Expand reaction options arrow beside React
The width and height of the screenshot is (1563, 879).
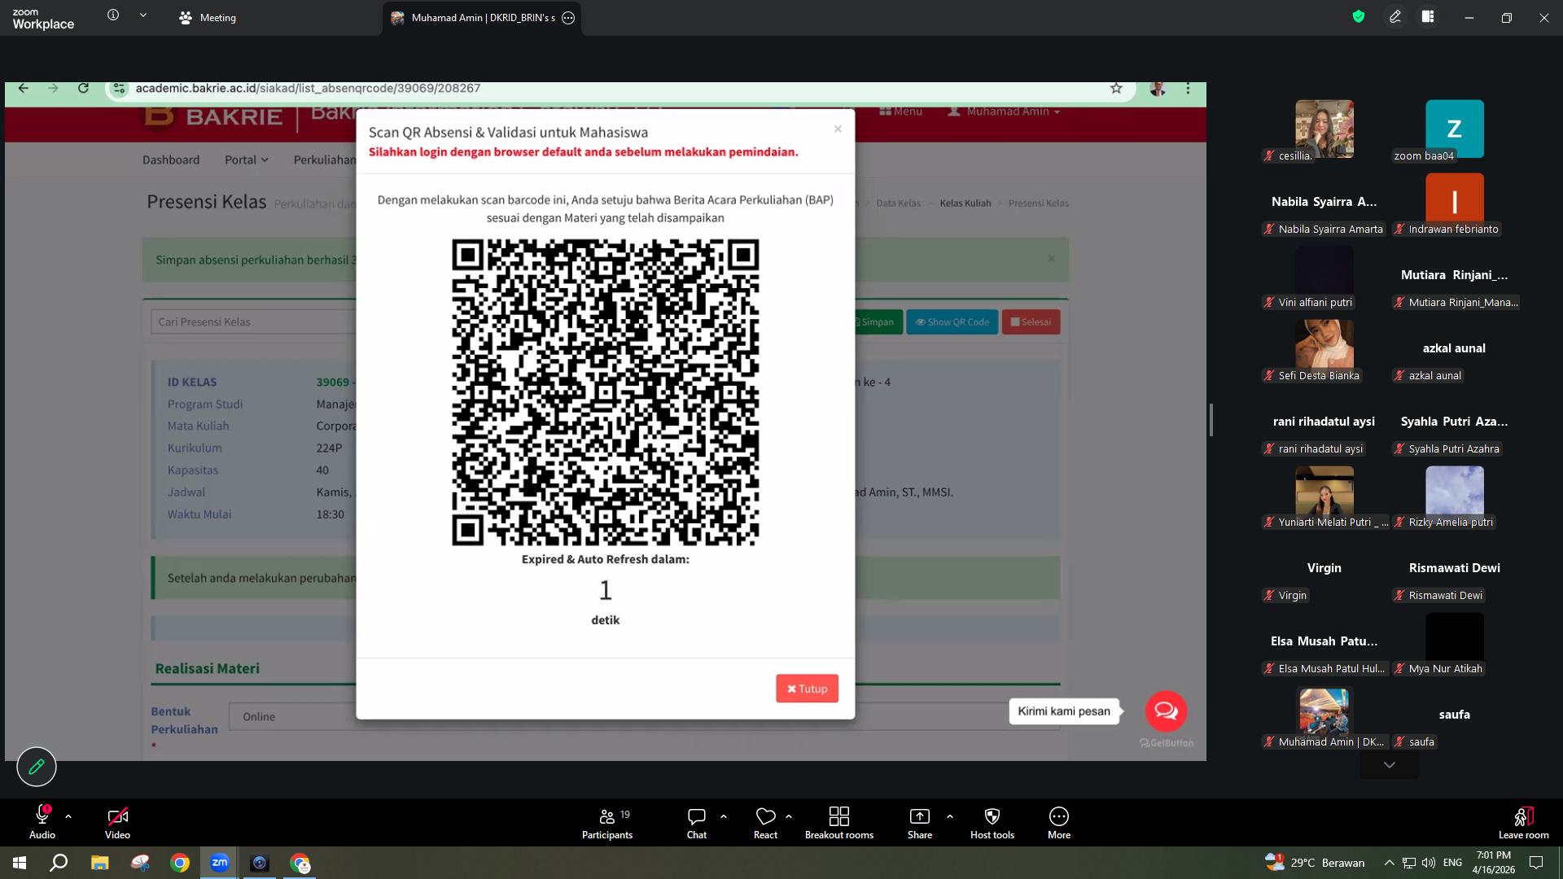point(789,816)
